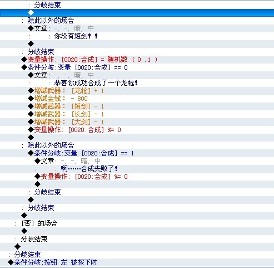The height and width of the screenshot is (268, 274).
Task: Select the '条件分歧:变量 [0020:合成] == 0' row
Action: [x=137, y=67]
